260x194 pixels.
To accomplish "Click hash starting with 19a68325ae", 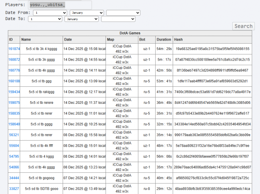I will pos(213,49).
